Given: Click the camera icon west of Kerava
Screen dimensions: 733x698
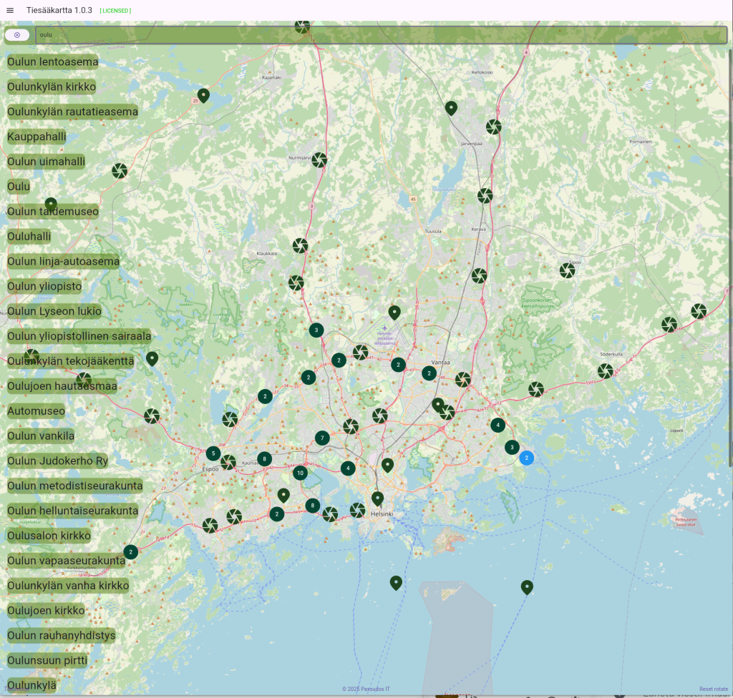Looking at the screenshot, I should (485, 195).
